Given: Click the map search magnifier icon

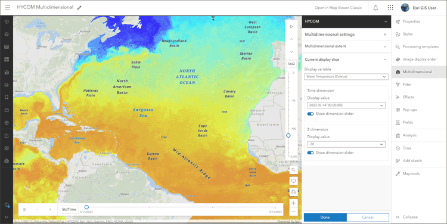Looking at the screenshot, I should [x=293, y=170].
